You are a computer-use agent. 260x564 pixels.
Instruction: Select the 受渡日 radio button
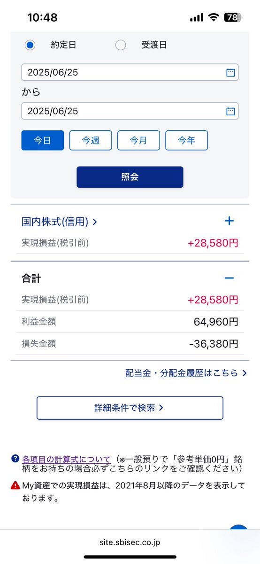pyautogui.click(x=121, y=45)
